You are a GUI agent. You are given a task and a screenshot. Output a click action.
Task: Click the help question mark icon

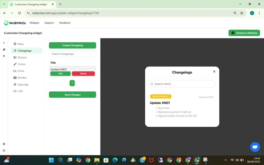tap(4, 151)
